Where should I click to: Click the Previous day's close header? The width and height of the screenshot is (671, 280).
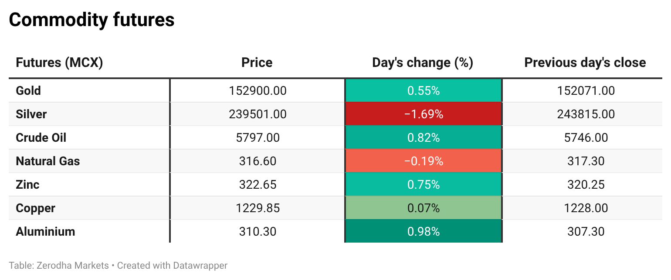click(585, 63)
